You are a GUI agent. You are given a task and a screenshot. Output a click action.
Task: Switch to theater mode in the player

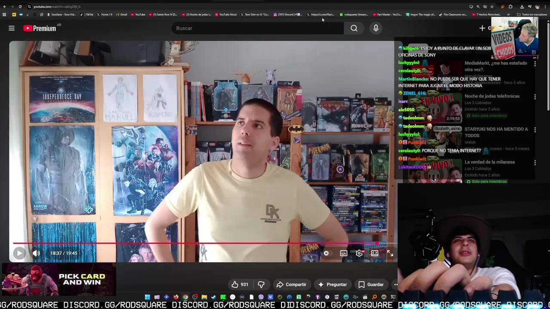point(375,253)
